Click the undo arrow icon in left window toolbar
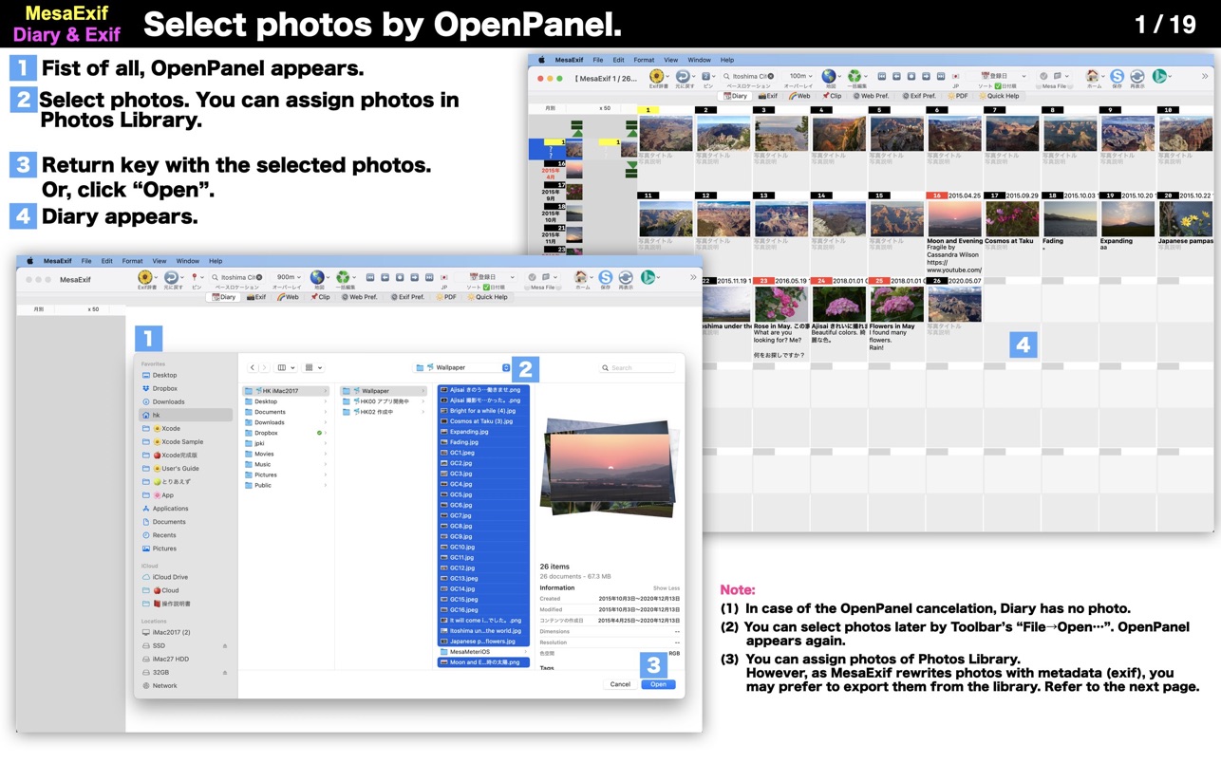 (x=171, y=277)
